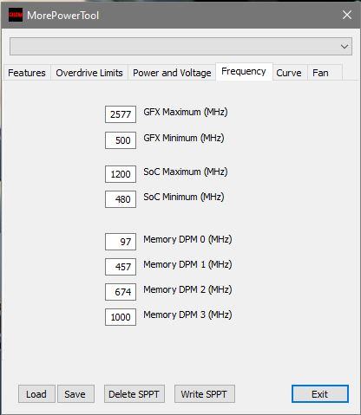Select the Memory DPM 3 field
This screenshot has width=361, height=415.
[x=121, y=317]
